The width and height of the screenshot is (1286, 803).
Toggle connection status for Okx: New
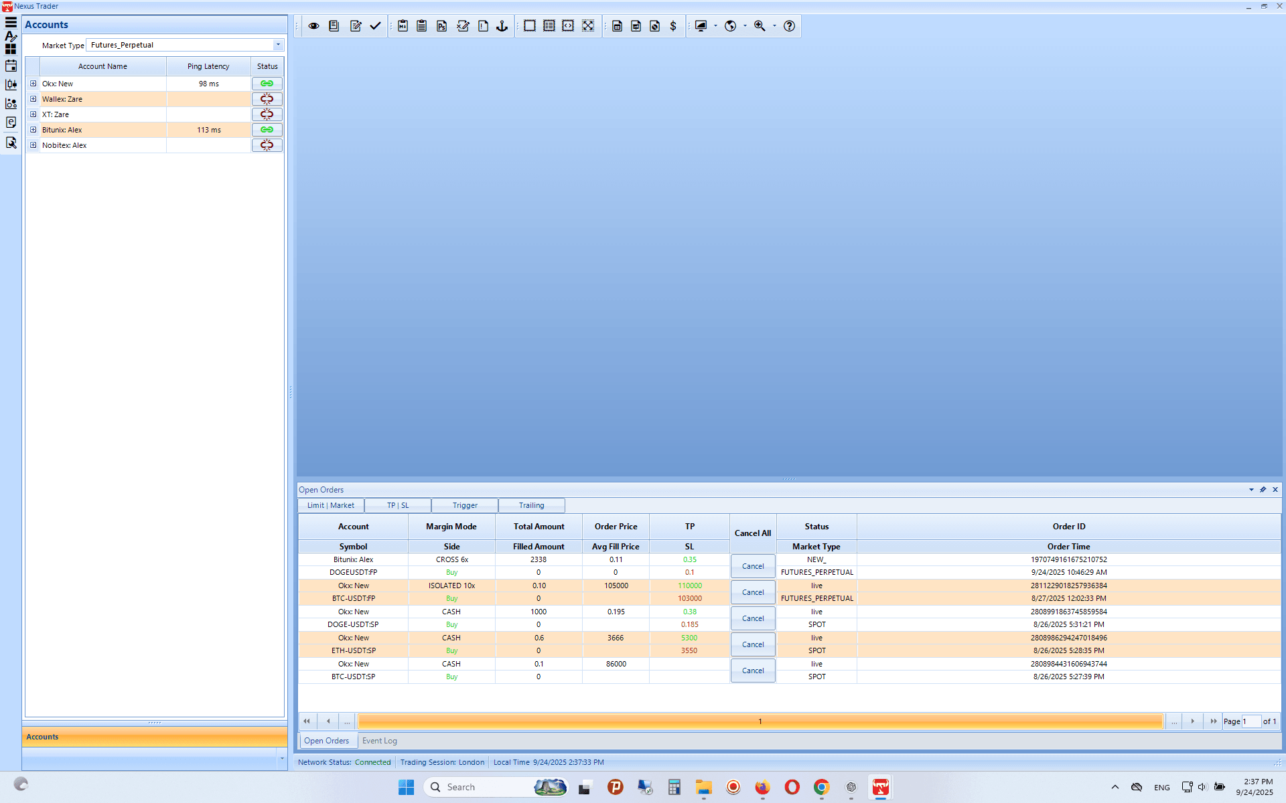pos(267,84)
